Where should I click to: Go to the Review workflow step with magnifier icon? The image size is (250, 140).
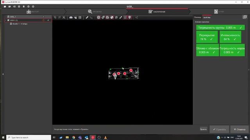tap(95, 12)
